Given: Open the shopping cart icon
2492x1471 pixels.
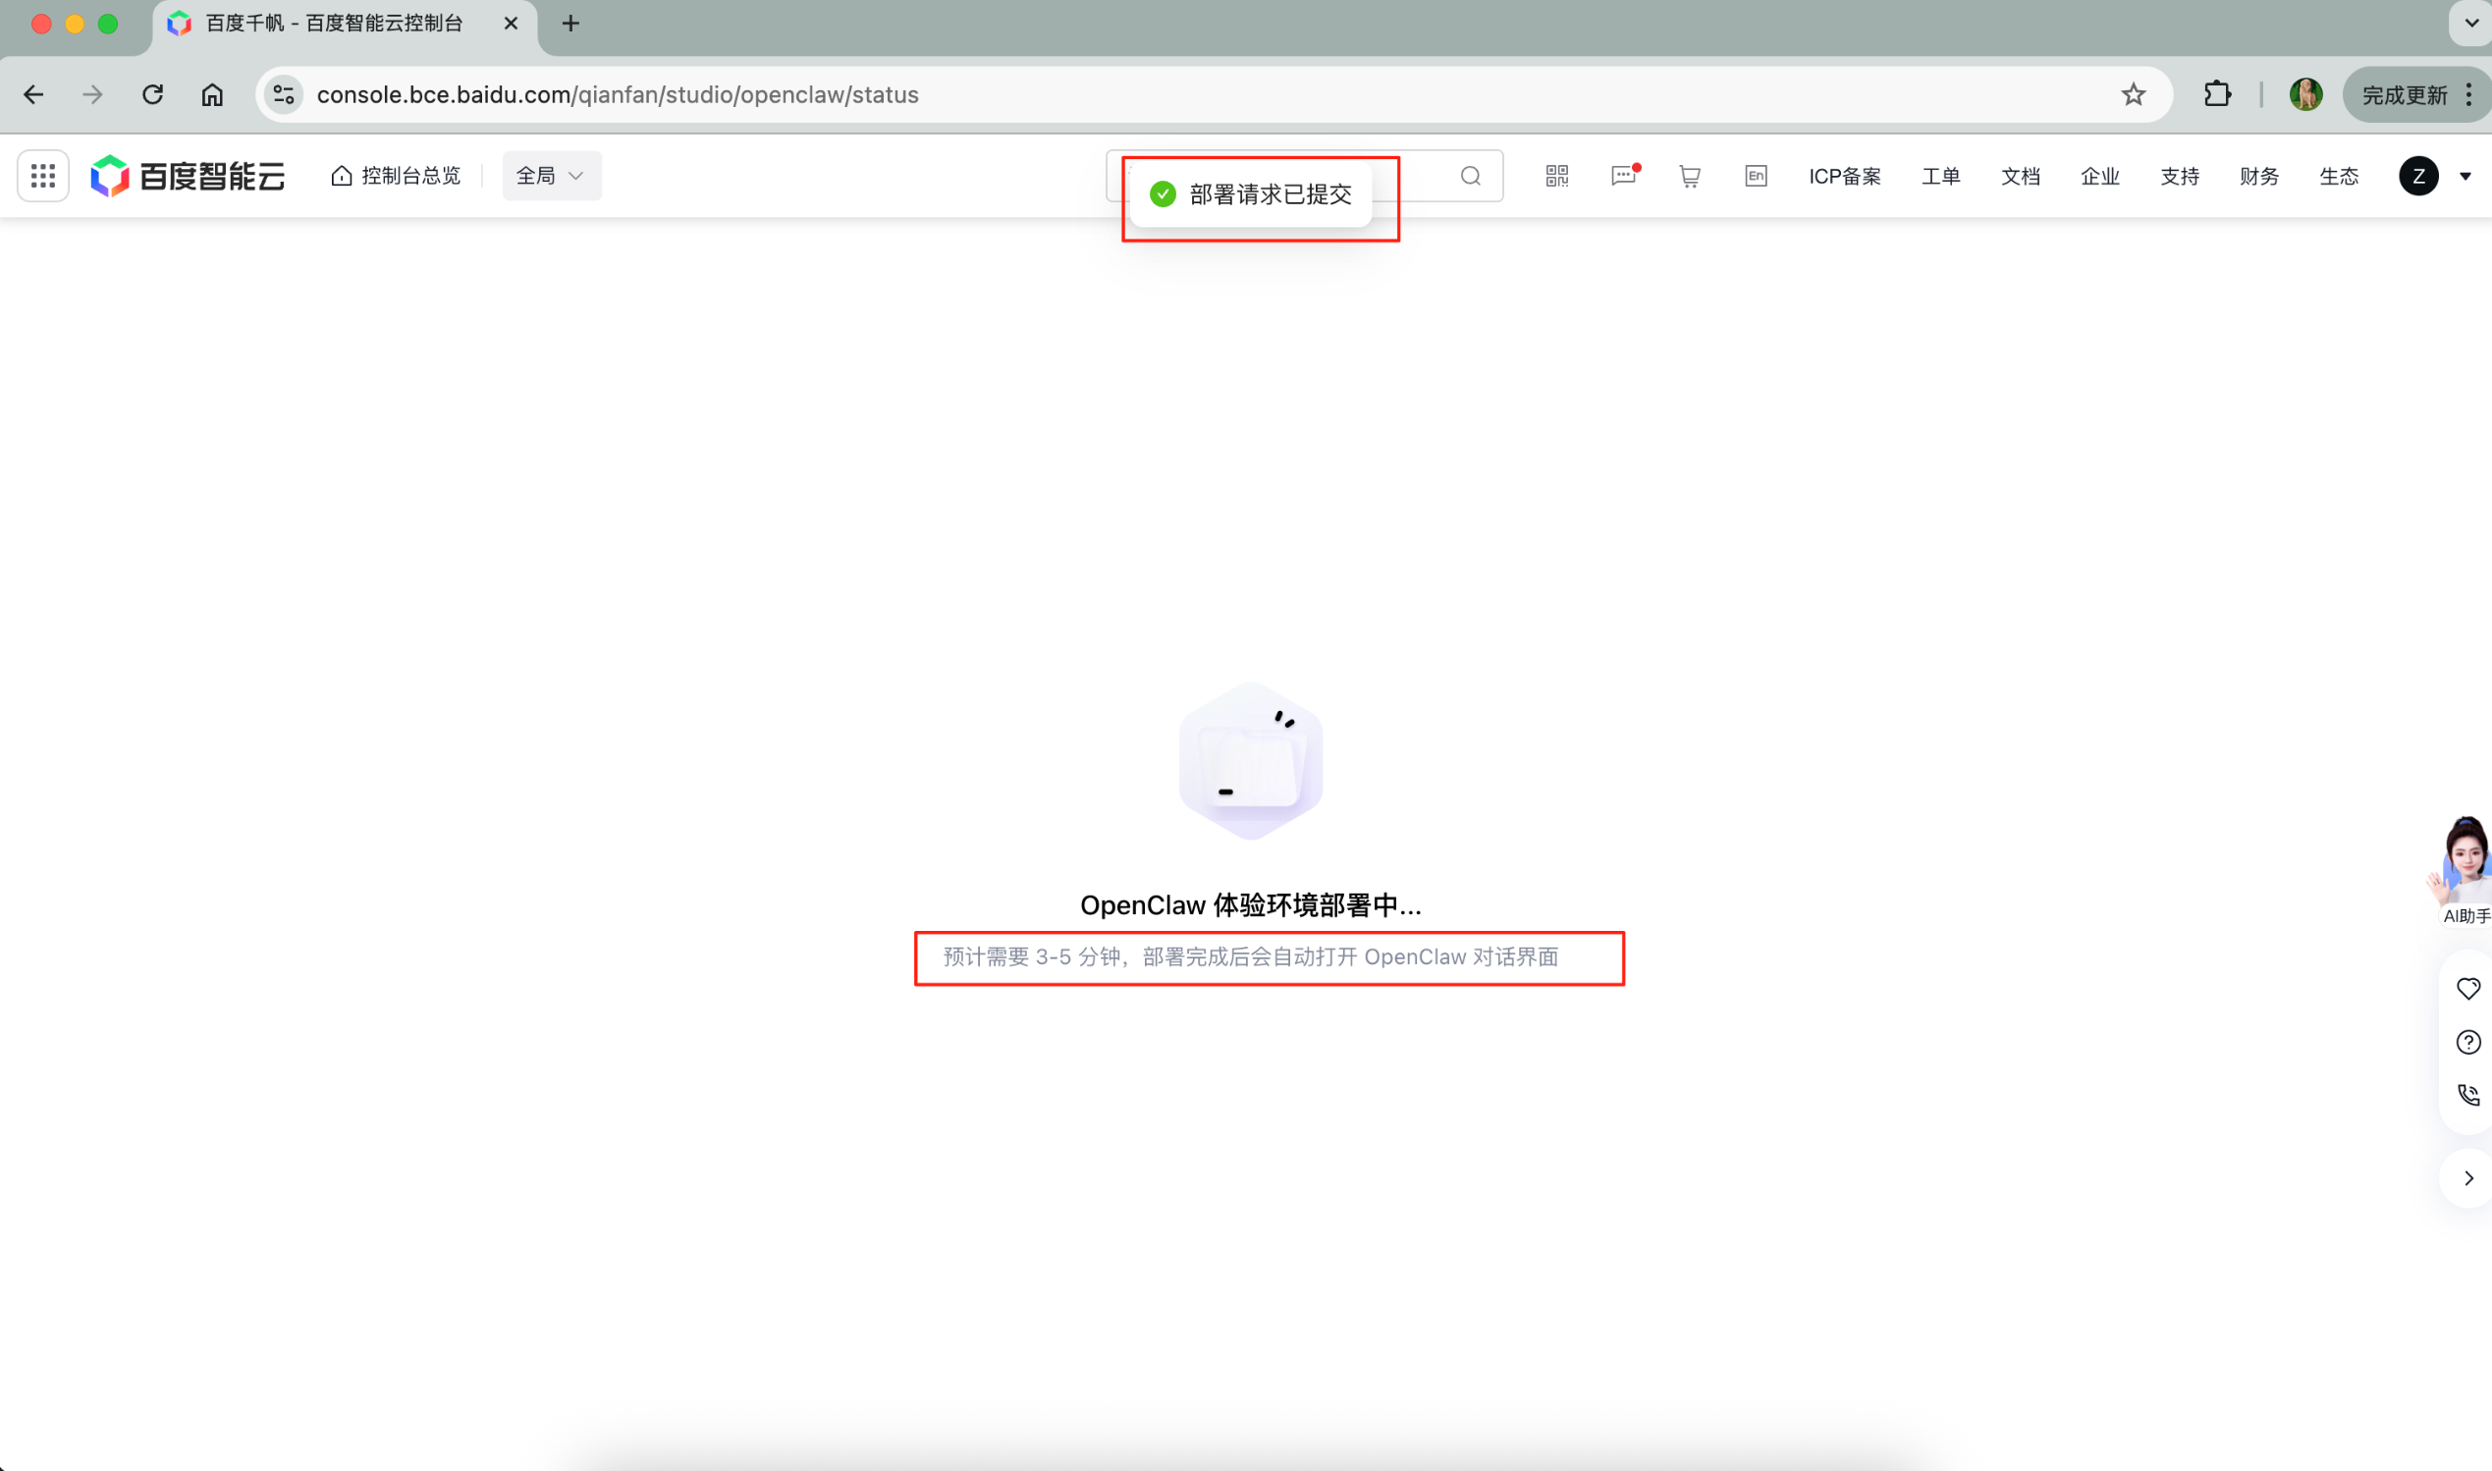Looking at the screenshot, I should (x=1690, y=177).
